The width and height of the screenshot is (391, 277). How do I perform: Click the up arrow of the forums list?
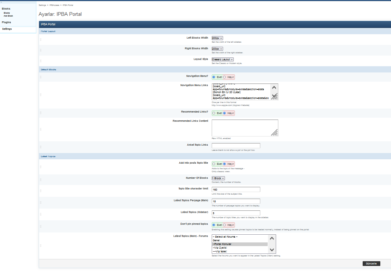pos(272,238)
